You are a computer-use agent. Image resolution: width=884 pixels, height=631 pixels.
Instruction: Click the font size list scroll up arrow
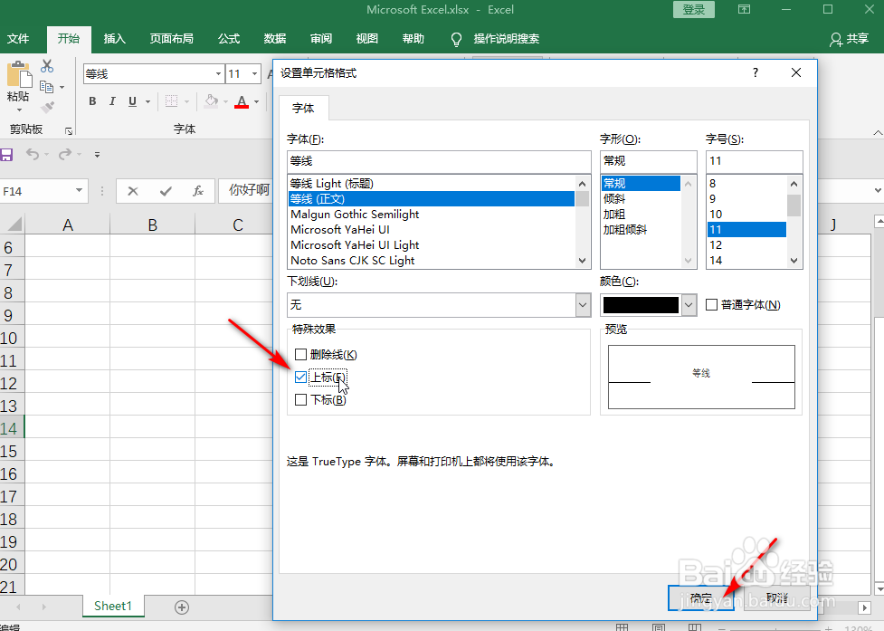pos(794,184)
